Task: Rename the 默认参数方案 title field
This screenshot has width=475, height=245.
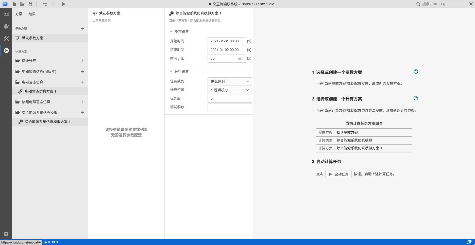Action: pos(129,13)
